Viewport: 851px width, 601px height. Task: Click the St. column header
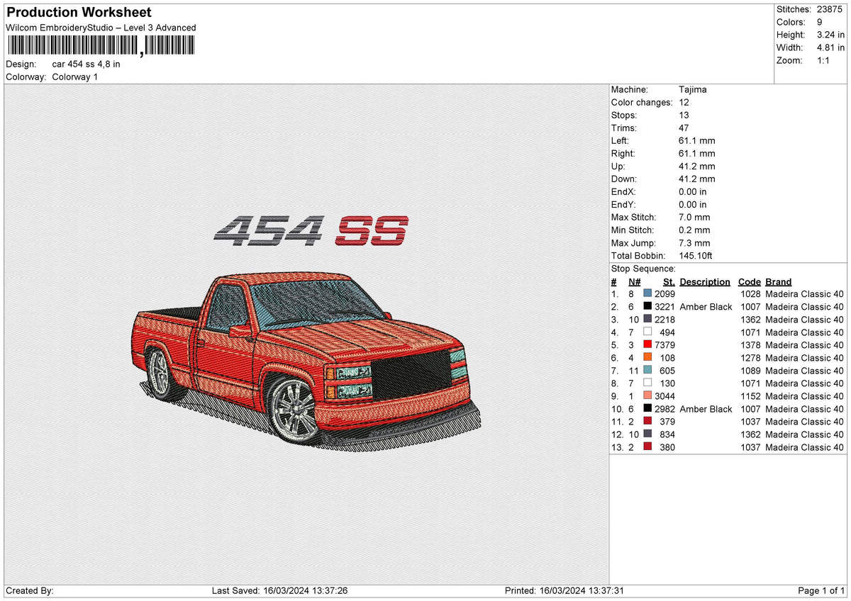[669, 281]
